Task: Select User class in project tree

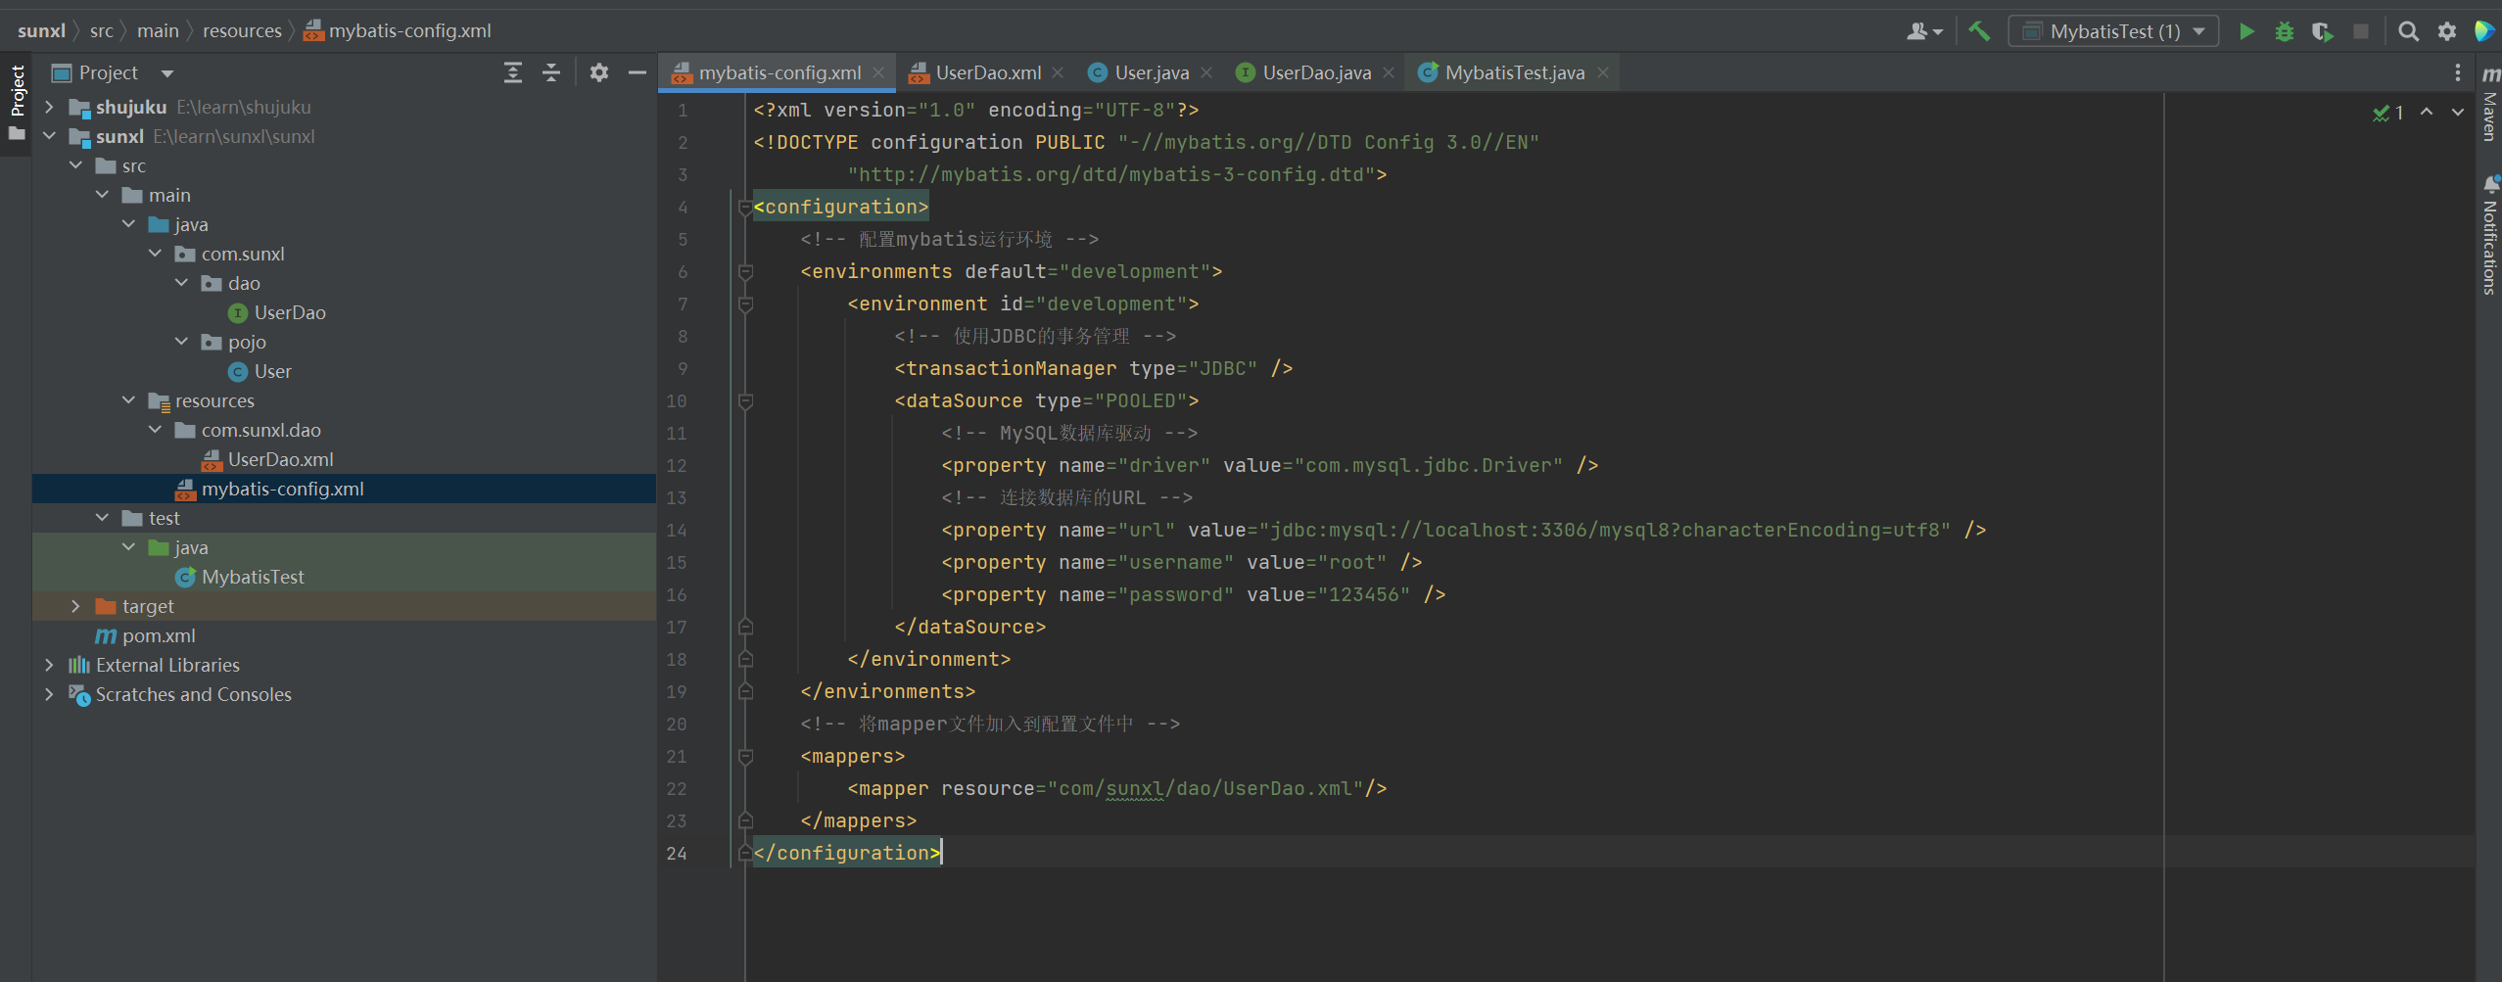Action: 272,371
